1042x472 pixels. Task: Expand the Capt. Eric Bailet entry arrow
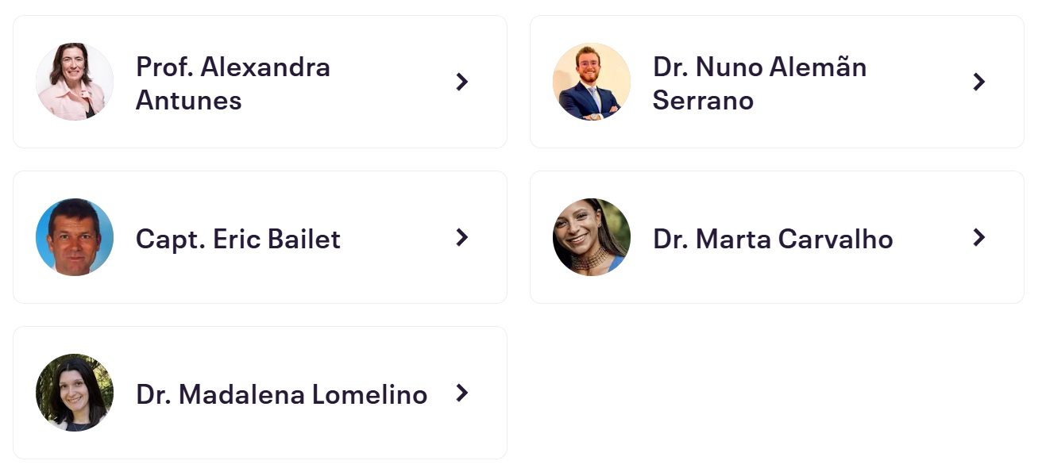point(462,237)
